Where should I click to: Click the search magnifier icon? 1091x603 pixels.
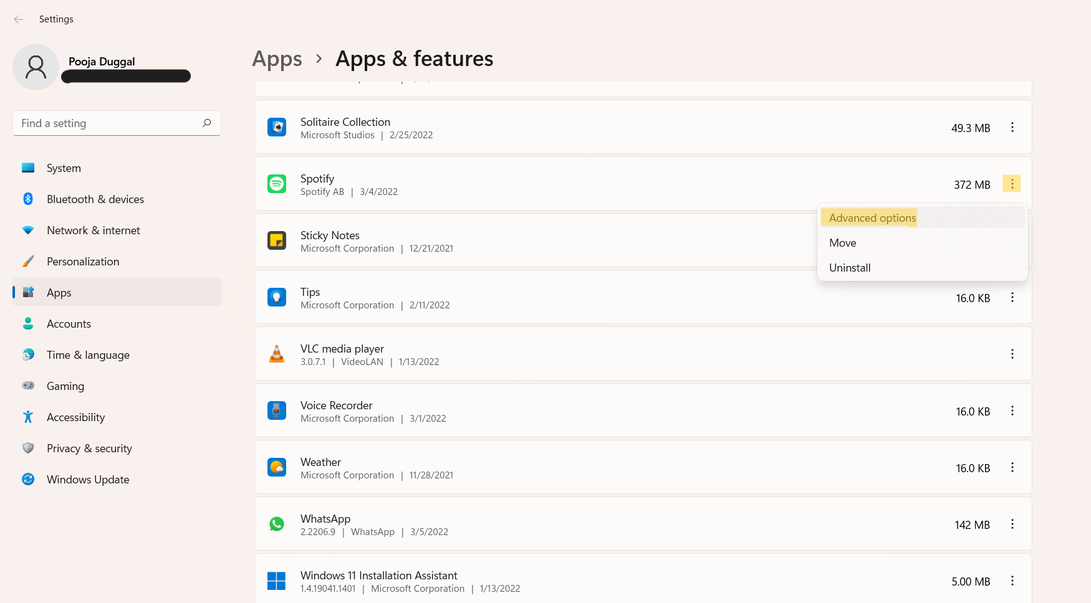pos(207,123)
